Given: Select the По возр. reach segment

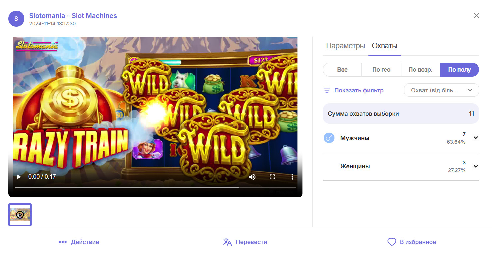Looking at the screenshot, I should point(420,70).
